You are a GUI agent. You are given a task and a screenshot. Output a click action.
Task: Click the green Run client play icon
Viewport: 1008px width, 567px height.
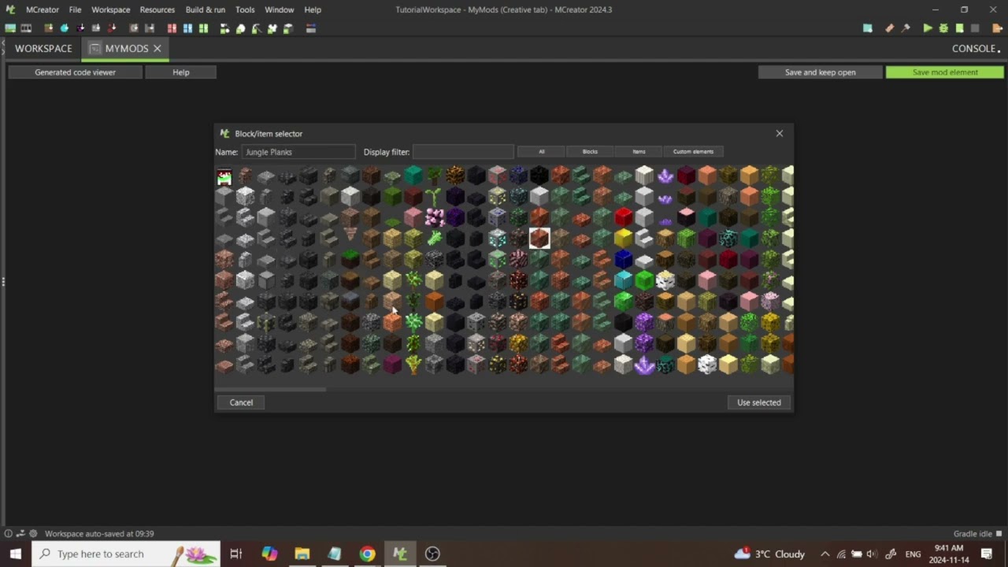(928, 28)
